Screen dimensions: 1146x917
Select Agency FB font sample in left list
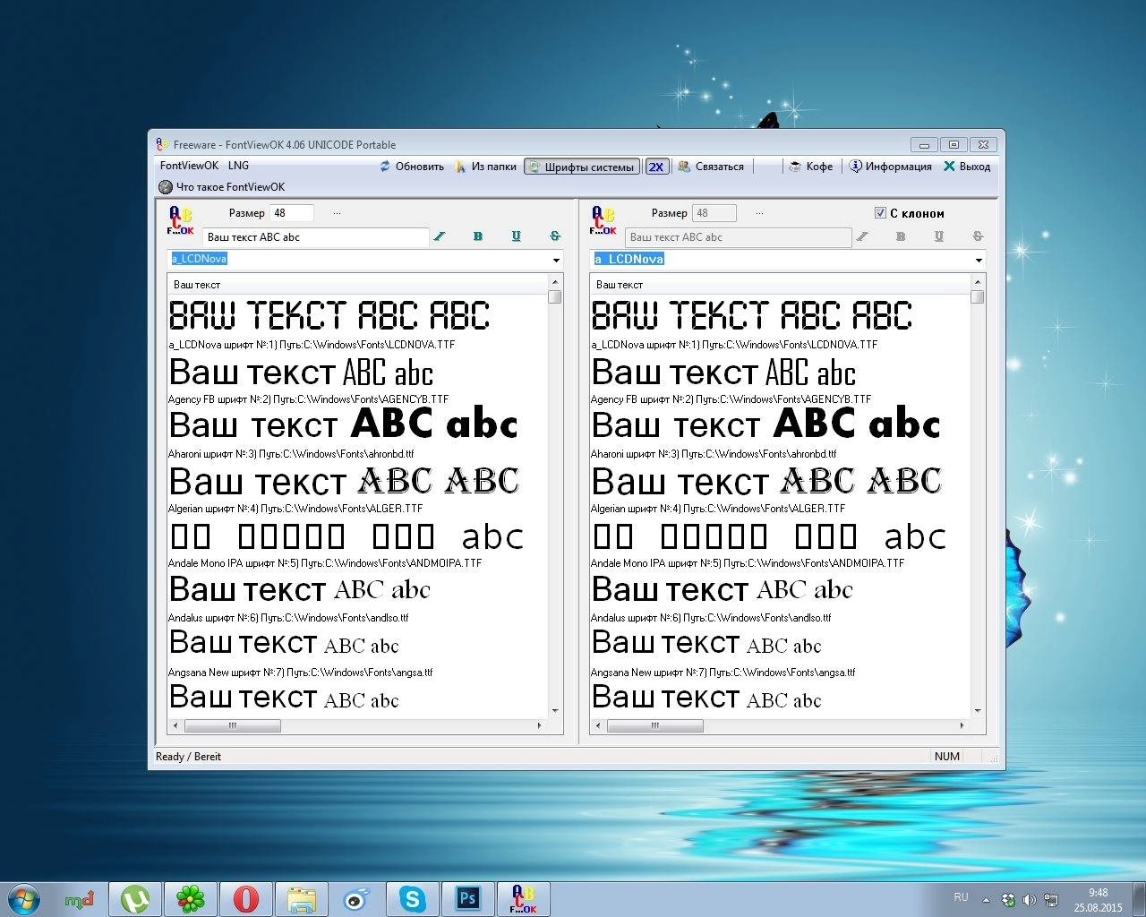tap(301, 373)
